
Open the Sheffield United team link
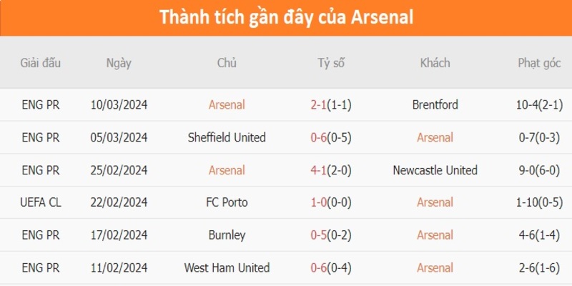pos(227,137)
